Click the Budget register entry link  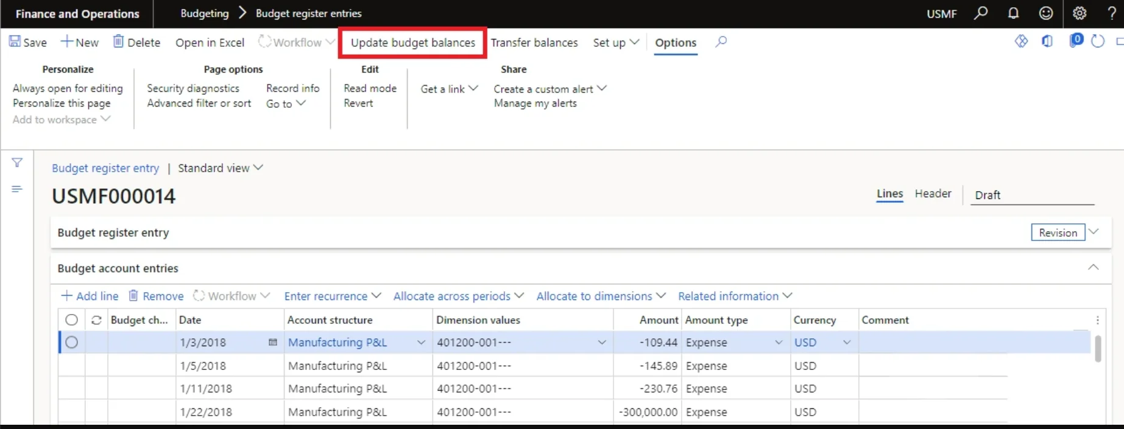105,168
